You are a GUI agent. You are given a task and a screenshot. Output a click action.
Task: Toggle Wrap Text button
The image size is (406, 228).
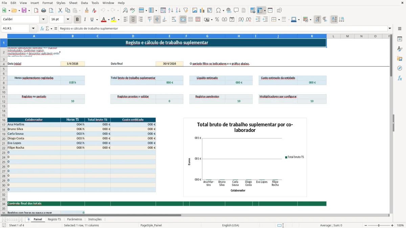click(x=174, y=20)
